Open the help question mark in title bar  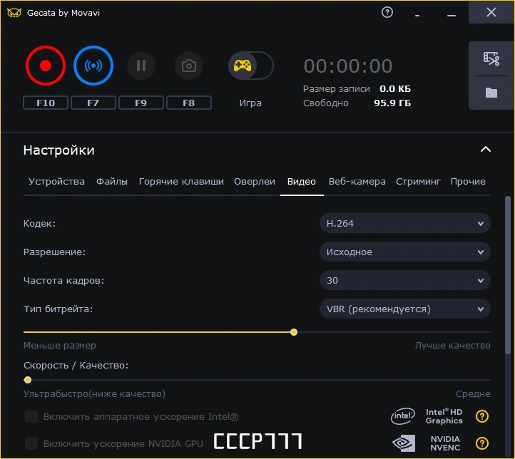(x=387, y=12)
